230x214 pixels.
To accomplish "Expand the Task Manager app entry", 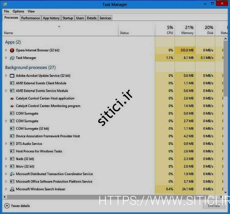I will 6,58.
